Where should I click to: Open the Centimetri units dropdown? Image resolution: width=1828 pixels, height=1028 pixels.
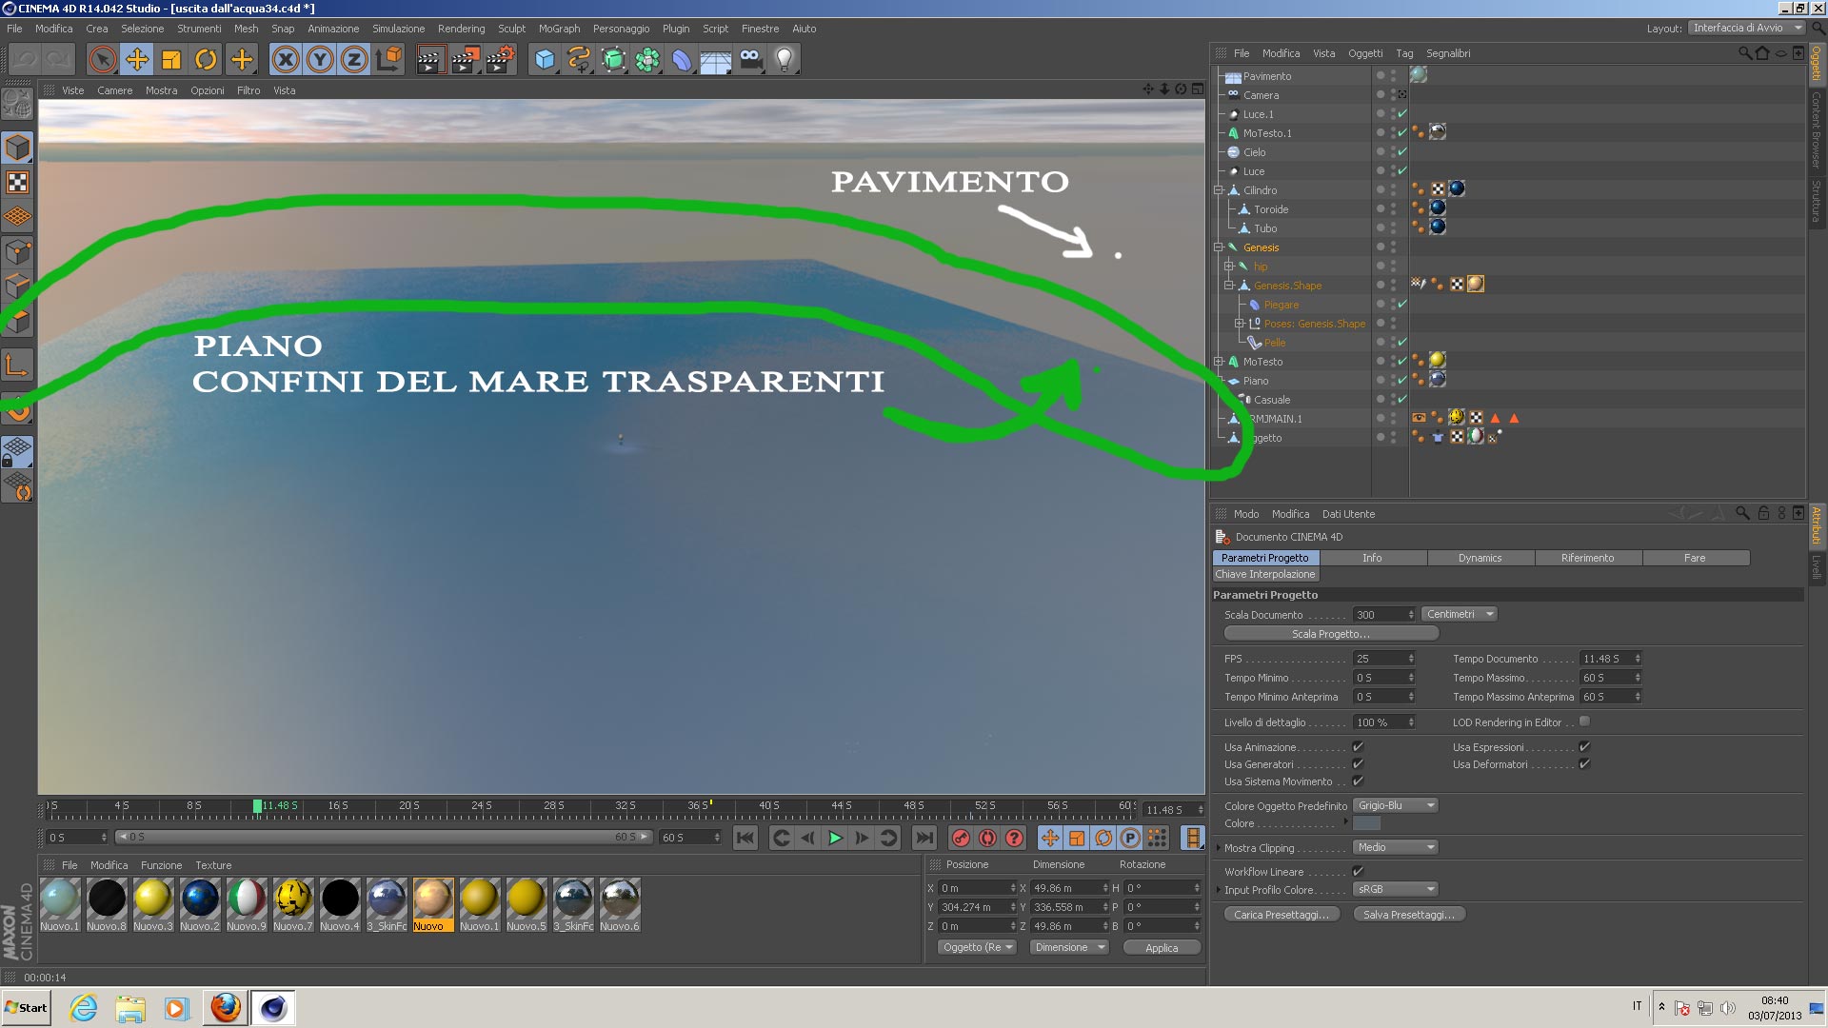point(1459,615)
